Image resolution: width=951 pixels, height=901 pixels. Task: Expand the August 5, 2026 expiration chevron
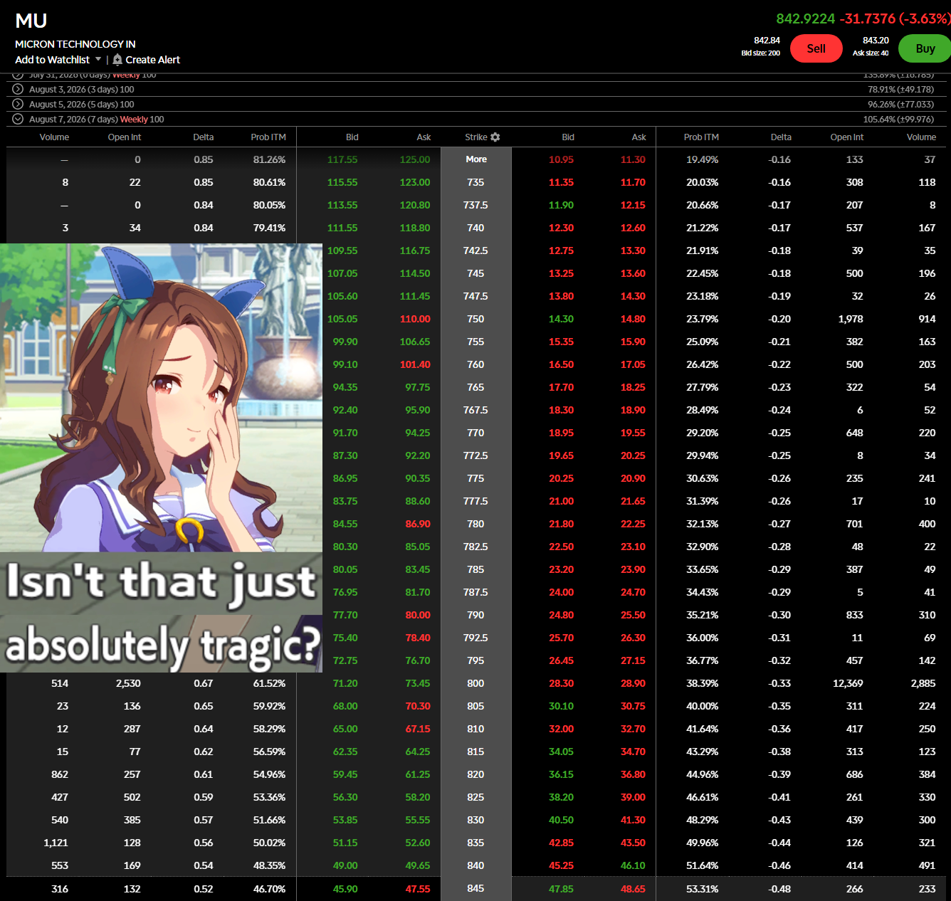(18, 104)
